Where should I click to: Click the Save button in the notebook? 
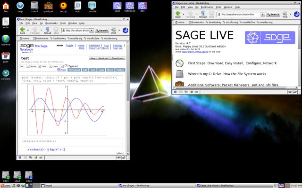coord(93,58)
